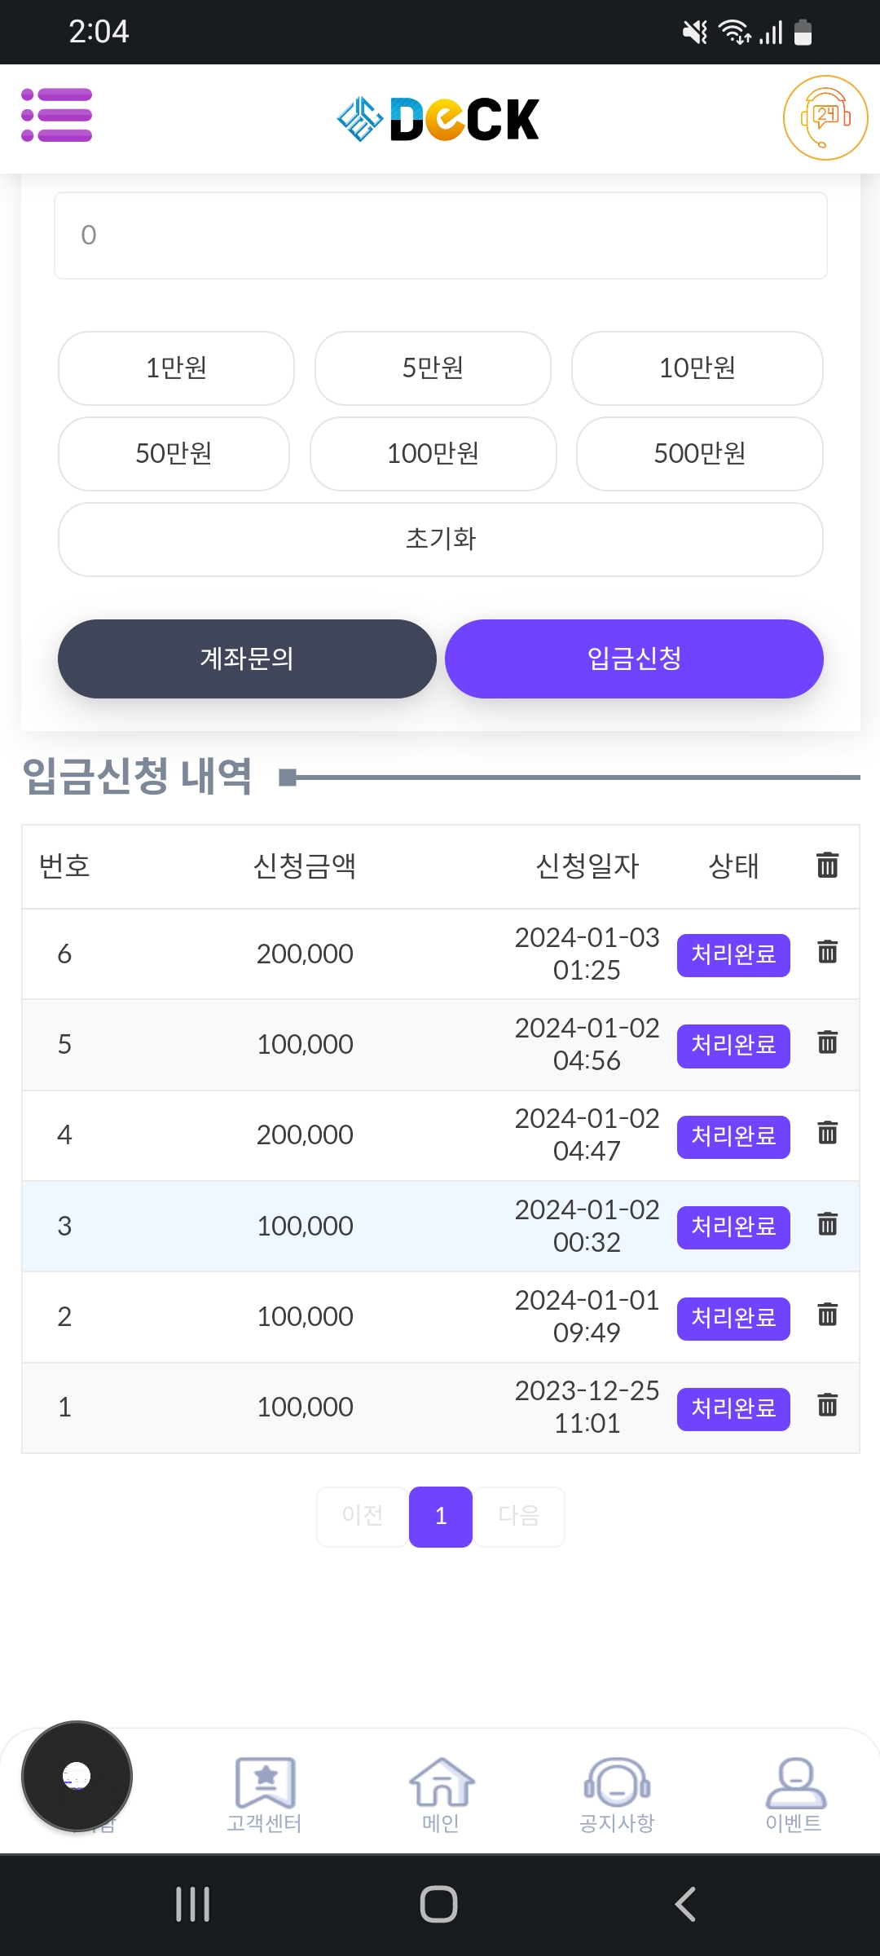Choose the 500만원 quick amount

tap(699, 454)
